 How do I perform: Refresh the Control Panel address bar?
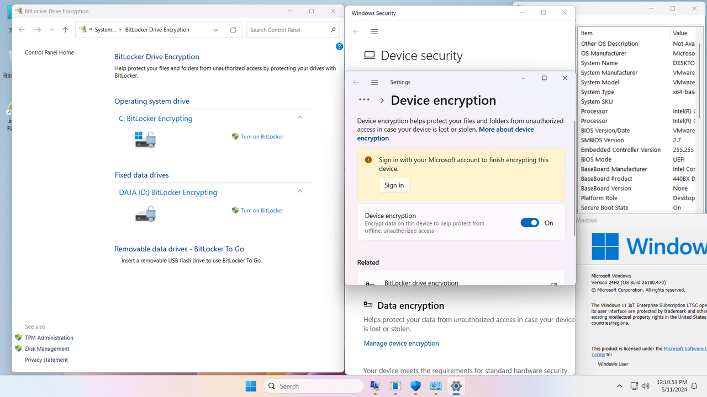(233, 30)
